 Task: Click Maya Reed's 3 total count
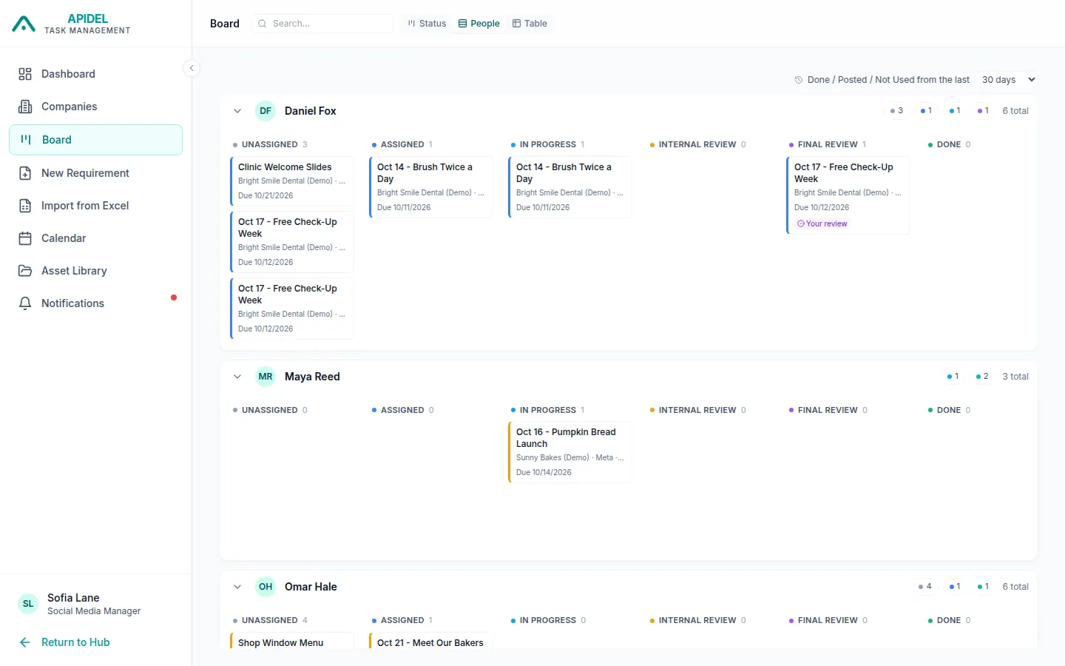(1015, 377)
